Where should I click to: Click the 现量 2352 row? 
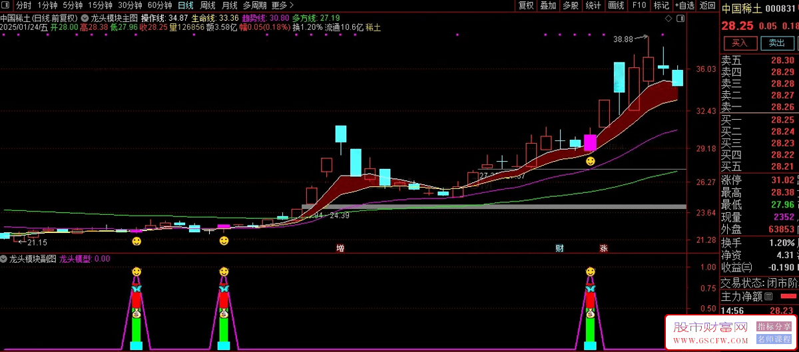(759, 217)
